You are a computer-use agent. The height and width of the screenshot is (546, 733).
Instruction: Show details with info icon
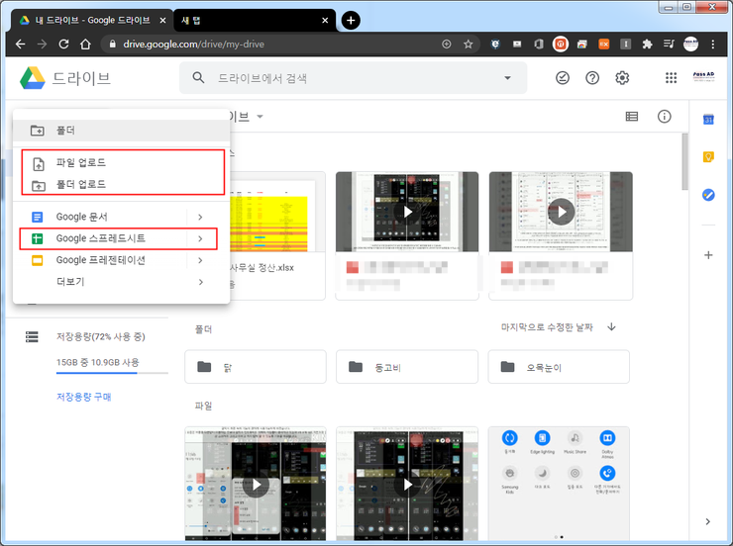[x=664, y=116]
